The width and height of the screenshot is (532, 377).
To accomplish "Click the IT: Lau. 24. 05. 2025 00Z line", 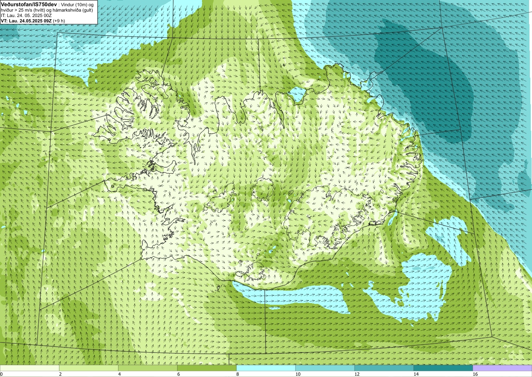I will coord(26,15).
